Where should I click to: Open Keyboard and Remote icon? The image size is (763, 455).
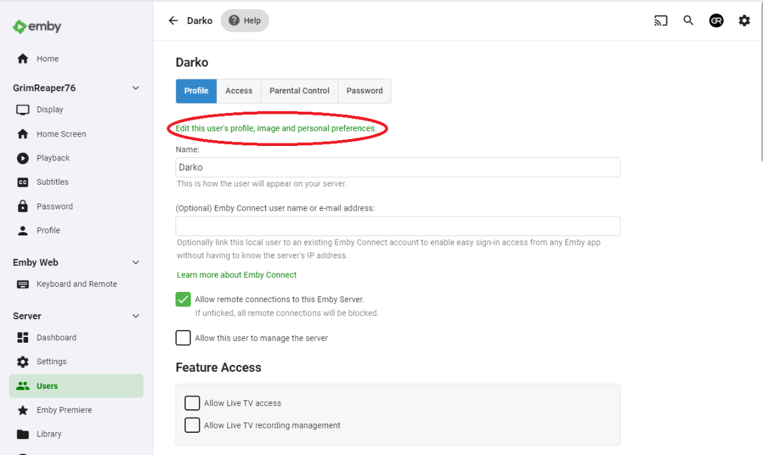23,284
